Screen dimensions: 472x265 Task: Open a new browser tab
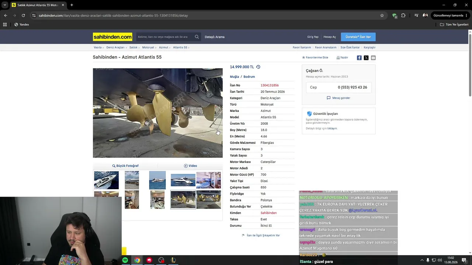tap(72, 5)
